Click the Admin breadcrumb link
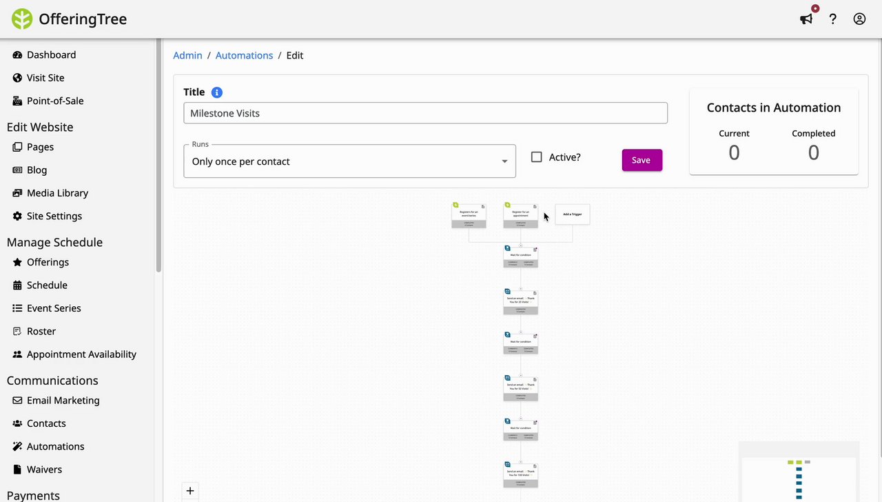The image size is (882, 502). point(187,55)
